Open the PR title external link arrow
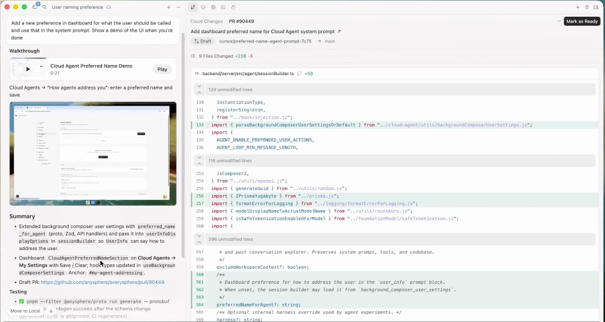This screenshot has width=605, height=322. pos(339,31)
